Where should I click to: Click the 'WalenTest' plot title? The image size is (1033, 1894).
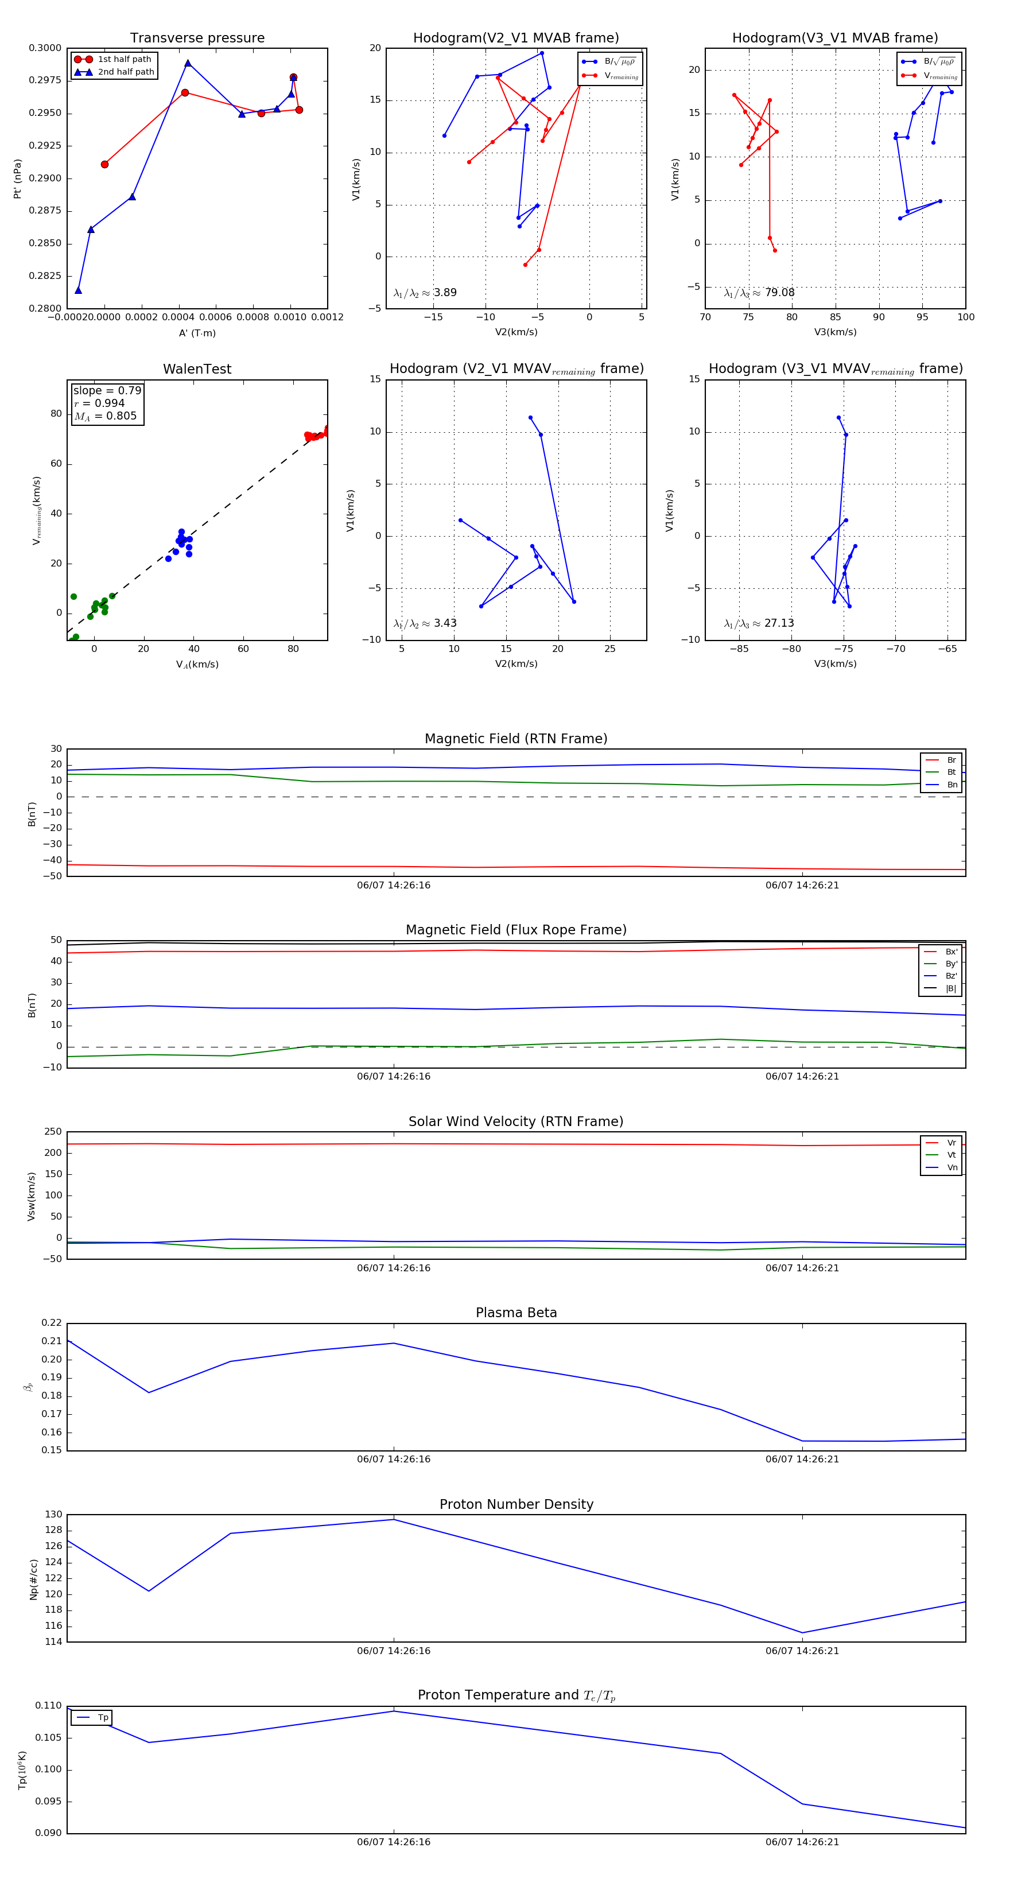tap(197, 369)
